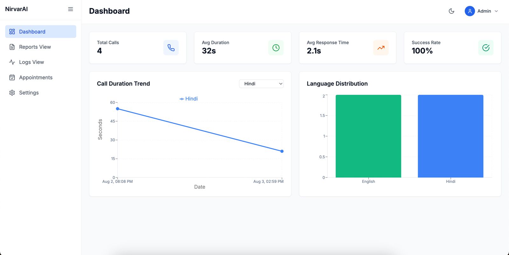This screenshot has width=509, height=255.
Task: Toggle dark mode with the moon icon
Action: (x=451, y=11)
